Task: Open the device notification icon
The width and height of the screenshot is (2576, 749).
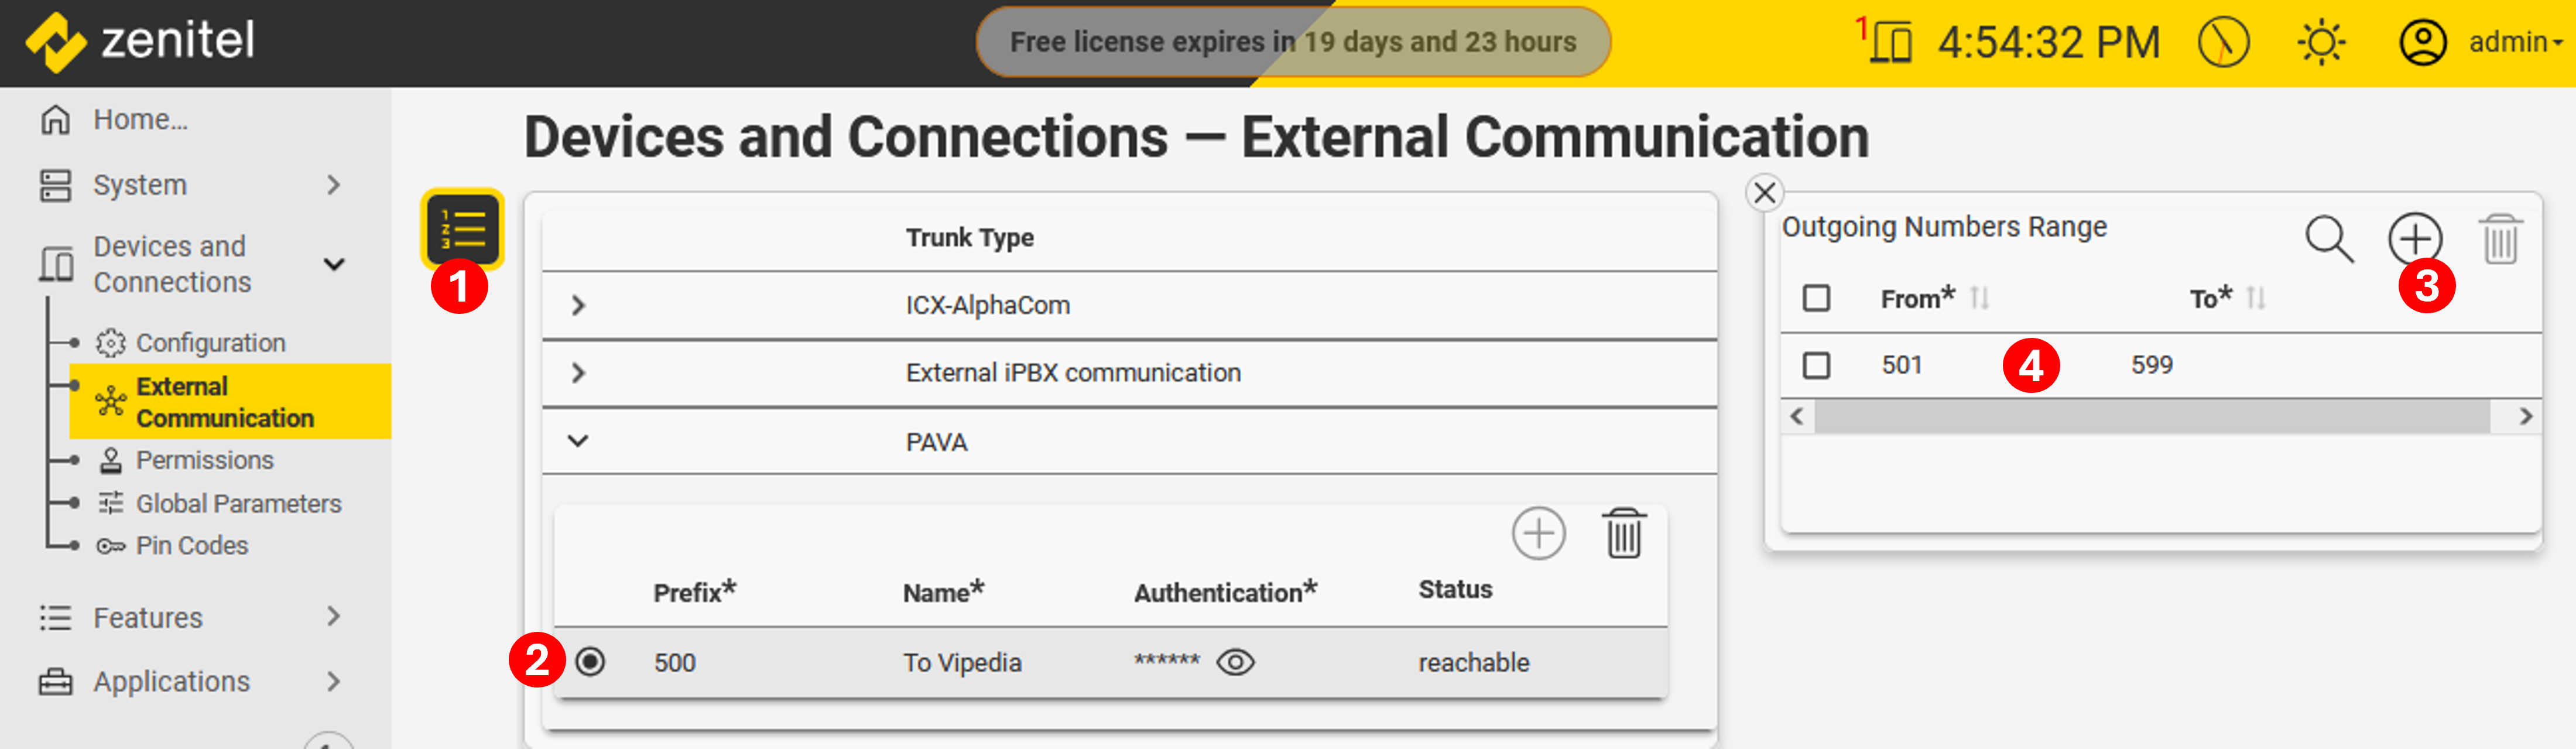Action: 1889,43
